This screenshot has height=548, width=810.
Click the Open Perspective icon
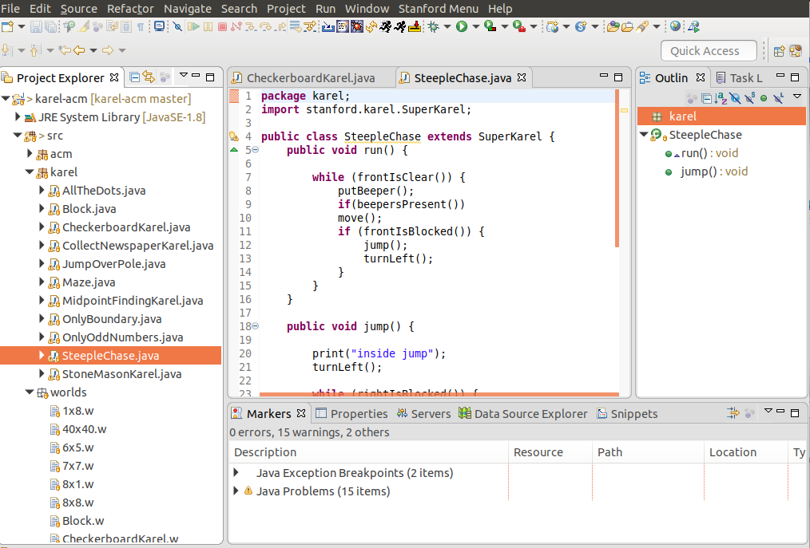click(778, 51)
